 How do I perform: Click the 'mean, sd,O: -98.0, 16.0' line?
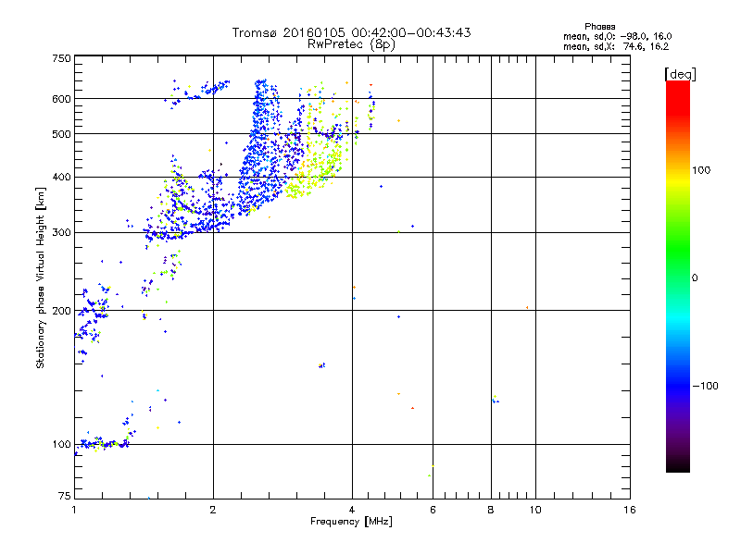(x=617, y=36)
